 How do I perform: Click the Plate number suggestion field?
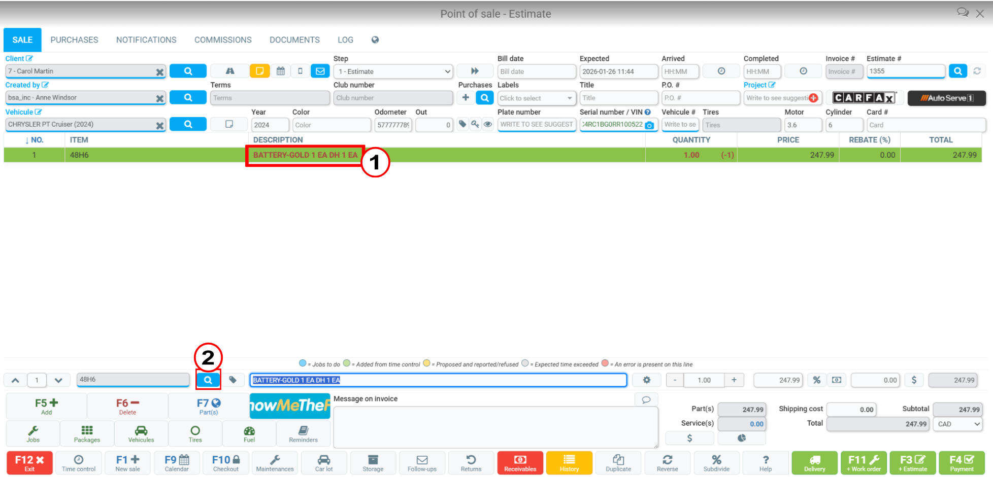(536, 124)
